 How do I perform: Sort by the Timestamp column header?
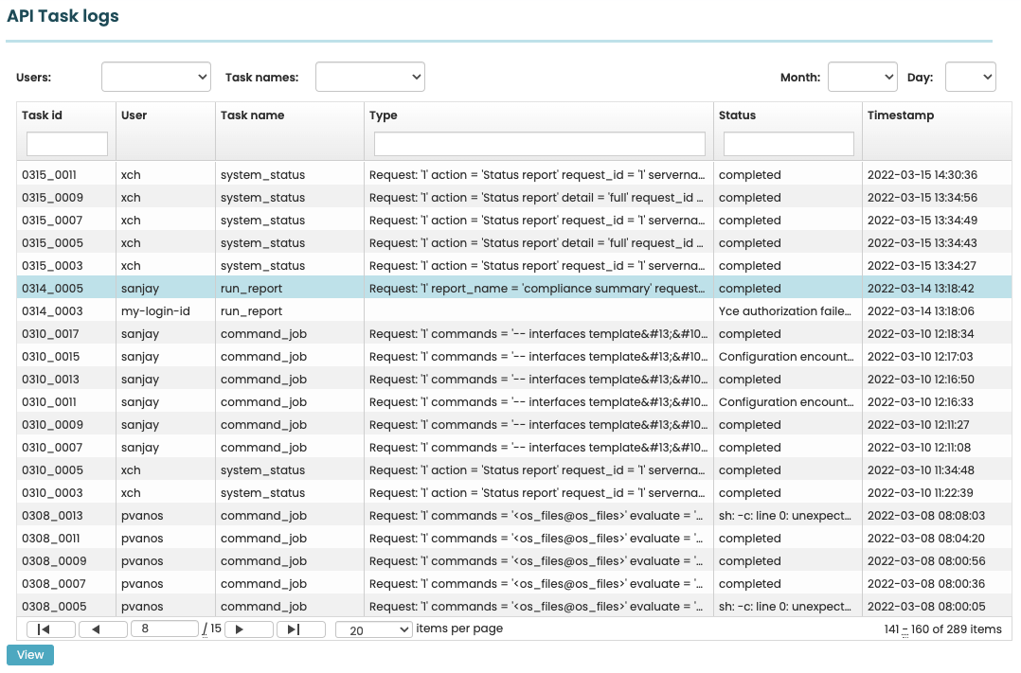(x=900, y=115)
